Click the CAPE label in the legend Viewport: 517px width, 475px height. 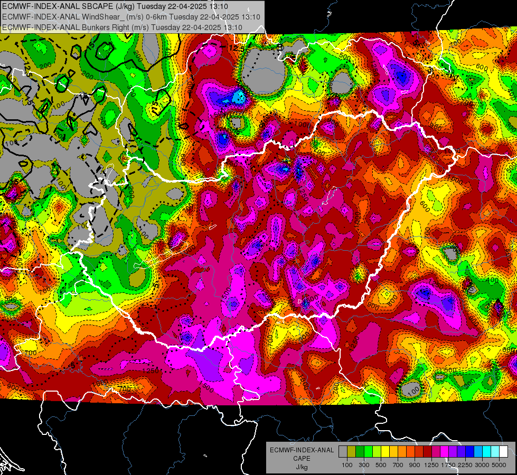[x=302, y=458]
